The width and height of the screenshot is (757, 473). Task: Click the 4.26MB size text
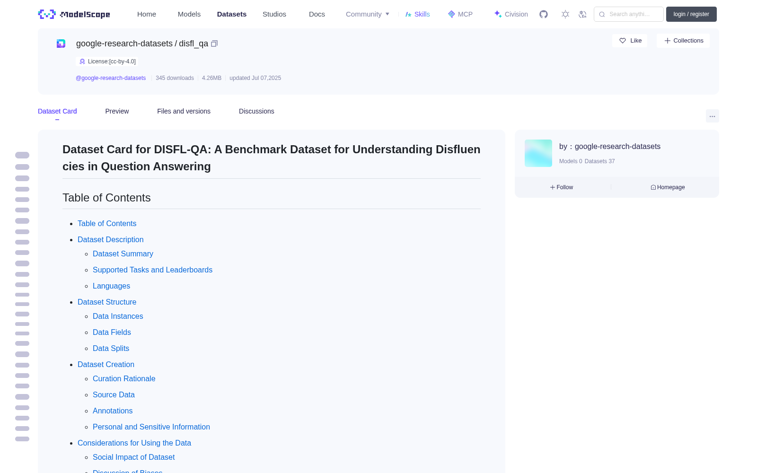pyautogui.click(x=211, y=78)
